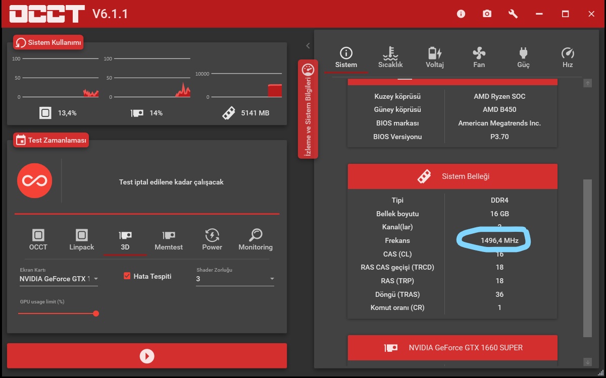This screenshot has width=606, height=378.
Task: Click the American Megatrends Inc. value
Action: click(x=499, y=123)
